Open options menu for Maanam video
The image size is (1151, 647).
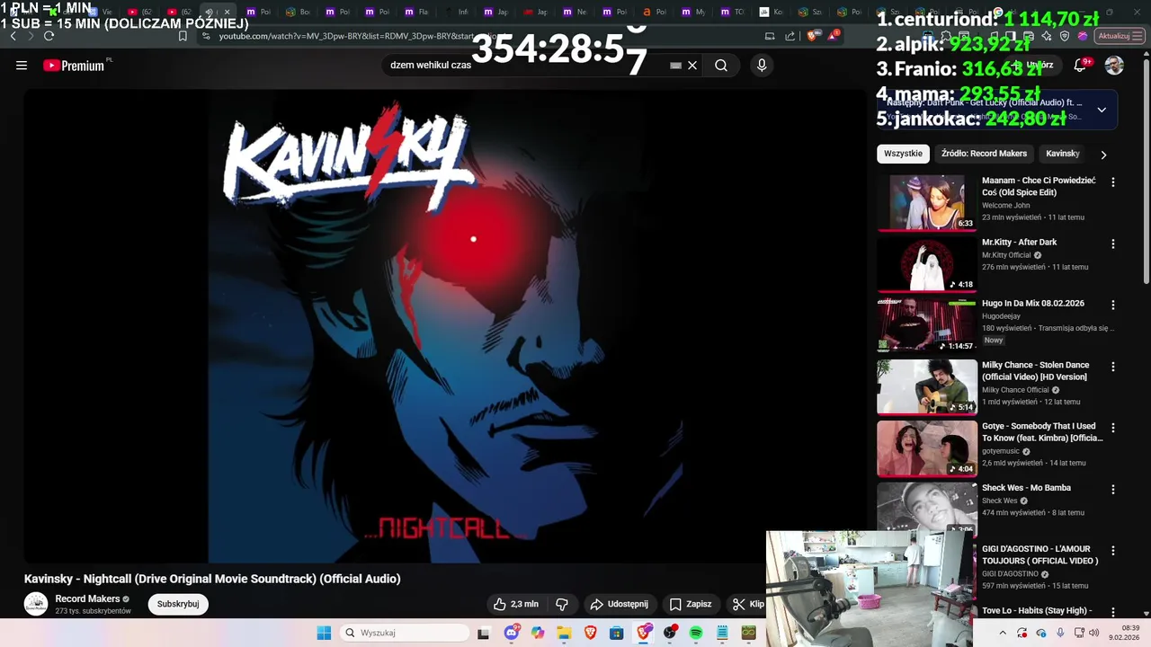tap(1113, 182)
